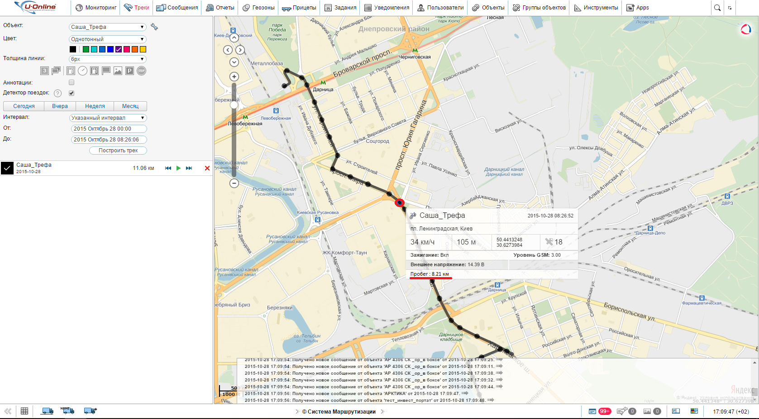This screenshot has width=759, height=419.
Task: Select the orange color swatch
Action: (135, 49)
